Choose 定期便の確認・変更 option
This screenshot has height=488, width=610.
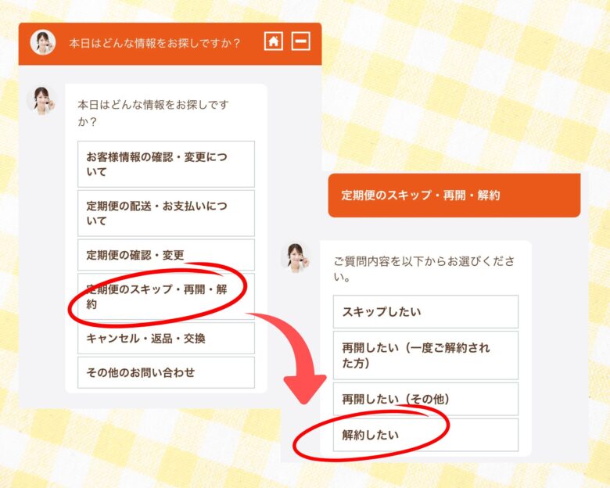[x=166, y=255]
